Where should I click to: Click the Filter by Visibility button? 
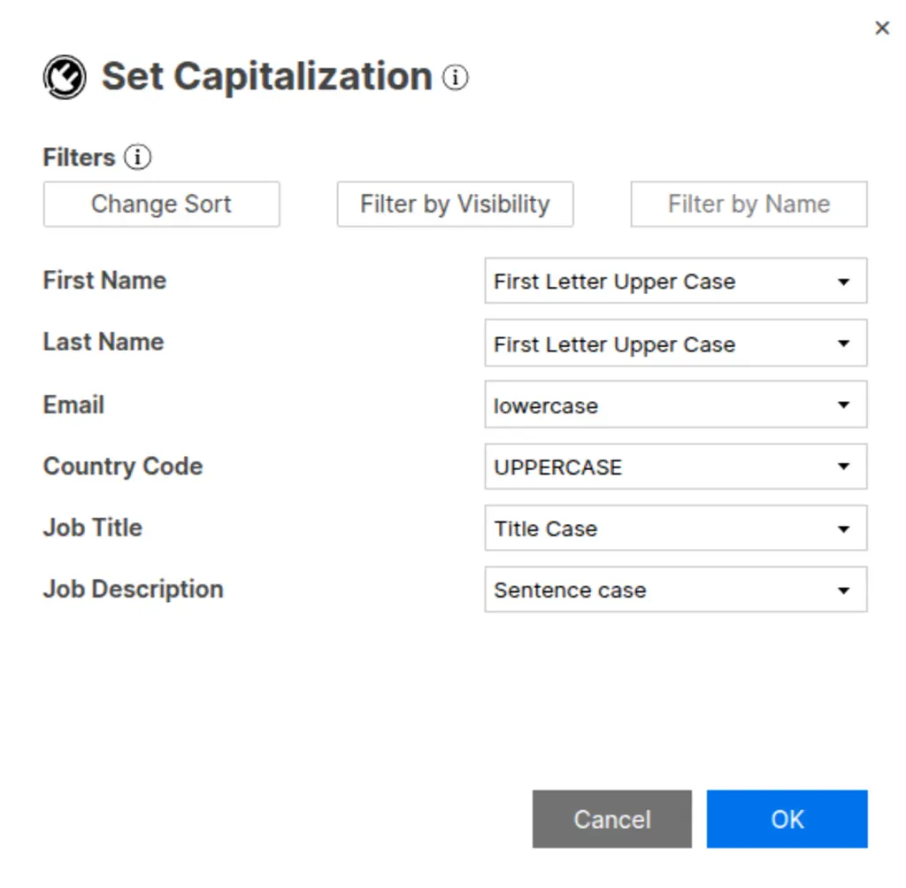coord(455,205)
